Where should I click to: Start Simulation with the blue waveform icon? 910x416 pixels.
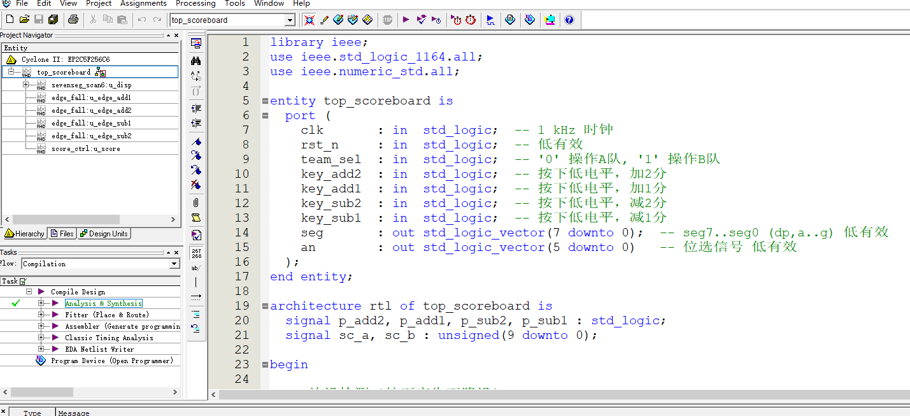pyautogui.click(x=490, y=20)
